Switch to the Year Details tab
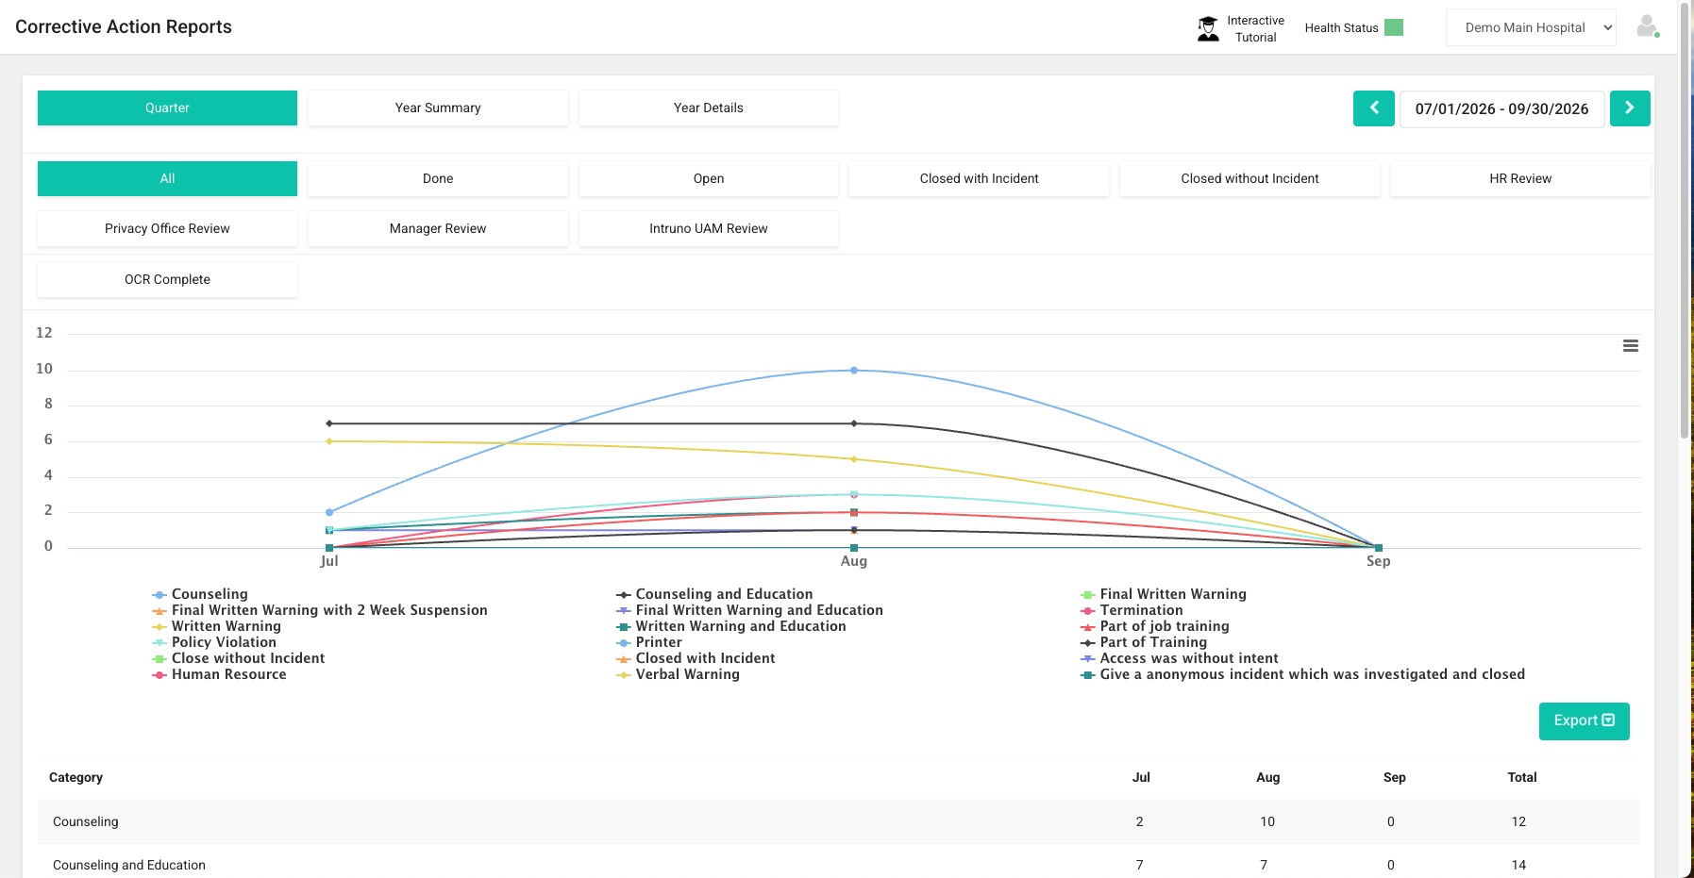Screen dimensions: 1694x878 (x=709, y=108)
